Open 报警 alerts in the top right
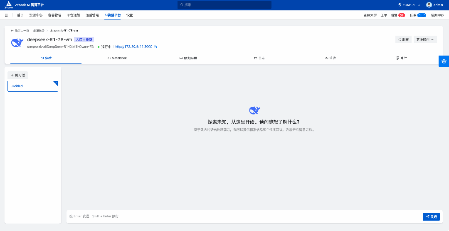Image resolution: width=449 pixels, height=231 pixels. 394,15
